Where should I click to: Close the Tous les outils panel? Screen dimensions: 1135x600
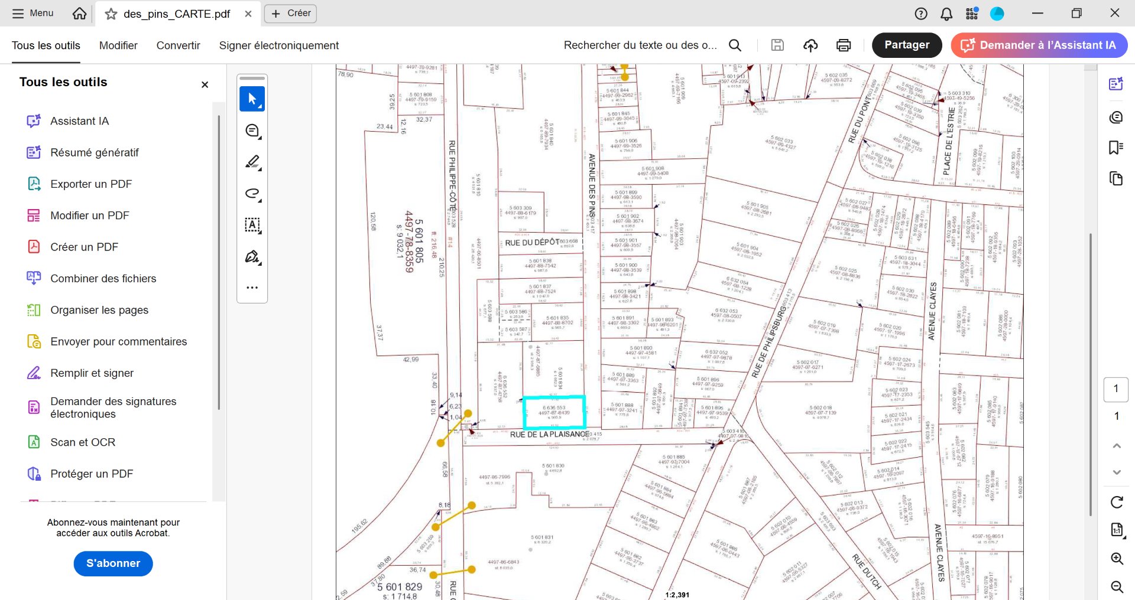(x=205, y=84)
